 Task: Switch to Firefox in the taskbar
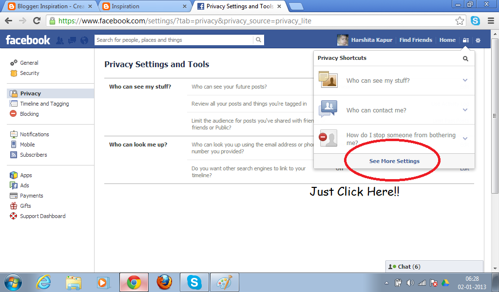click(x=164, y=282)
